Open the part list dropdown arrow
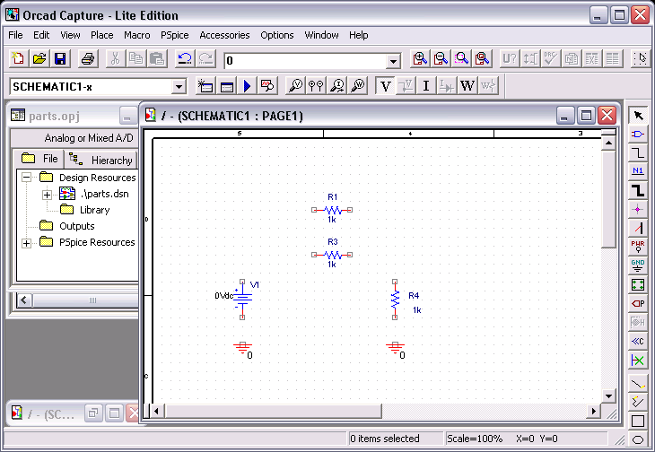The height and width of the screenshot is (452, 655). [392, 61]
